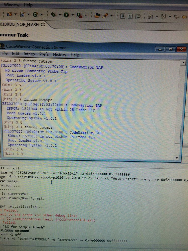The height and width of the screenshot is (251, 188).
Task: Click the Connection Server scrollbar down arrow
Action: coord(176,158)
